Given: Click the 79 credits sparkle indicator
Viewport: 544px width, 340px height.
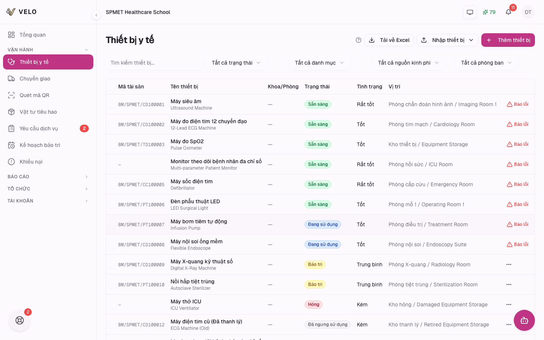Looking at the screenshot, I should point(489,12).
